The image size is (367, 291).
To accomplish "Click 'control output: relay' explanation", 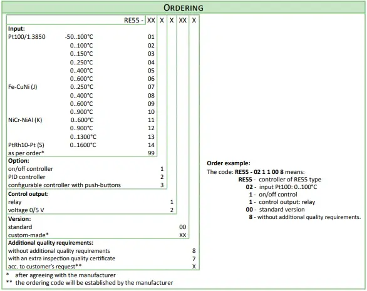I will coord(287,202).
